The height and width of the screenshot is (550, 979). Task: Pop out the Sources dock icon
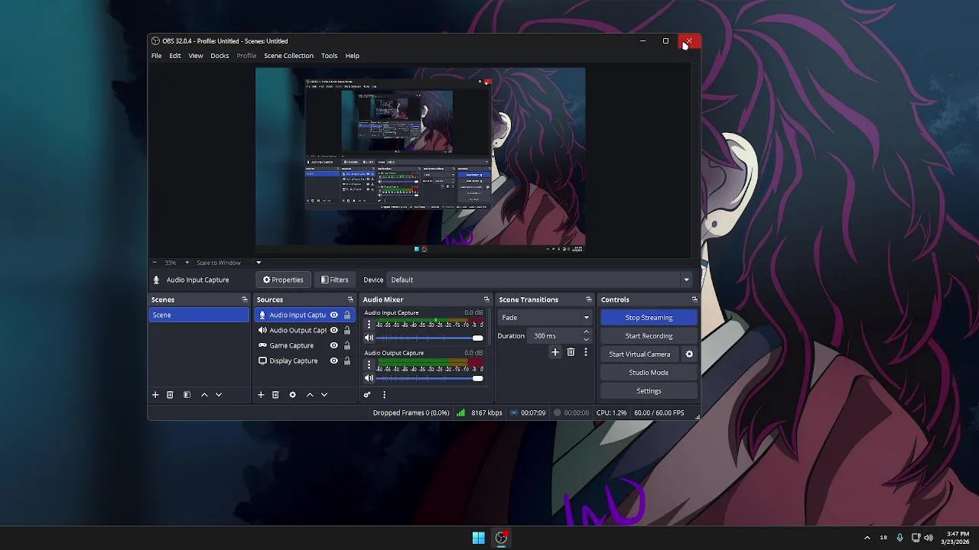350,299
